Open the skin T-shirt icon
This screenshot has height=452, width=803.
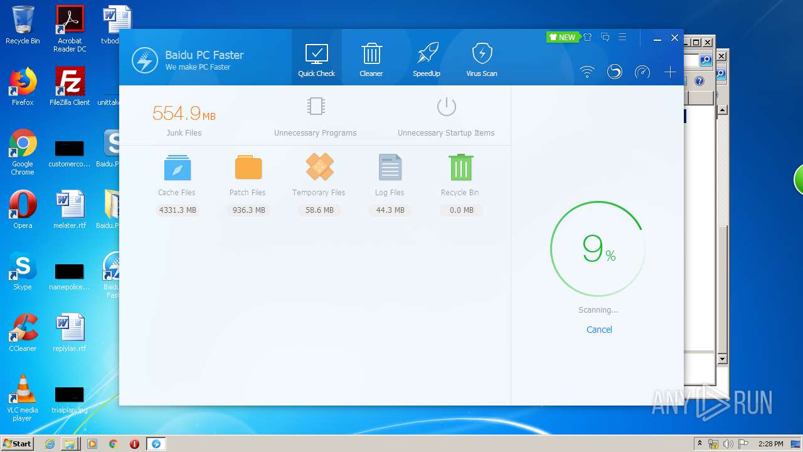[x=588, y=38]
